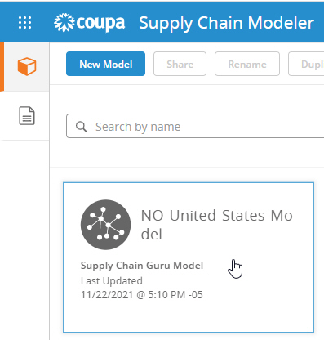Click the partially visible Duplicate button
Viewport: 324px width, 340px height.
pyautogui.click(x=306, y=64)
